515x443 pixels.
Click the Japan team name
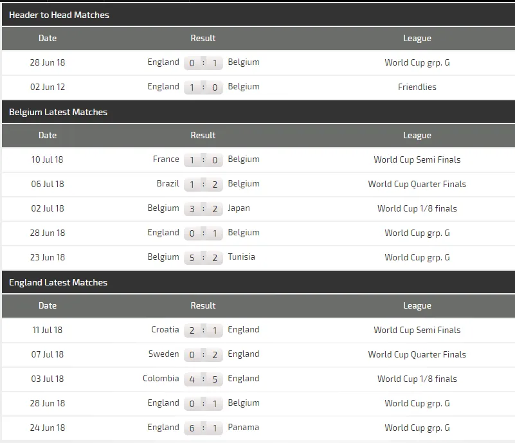[239, 208]
